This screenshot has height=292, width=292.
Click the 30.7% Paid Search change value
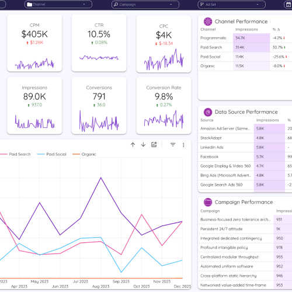(x=279, y=47)
